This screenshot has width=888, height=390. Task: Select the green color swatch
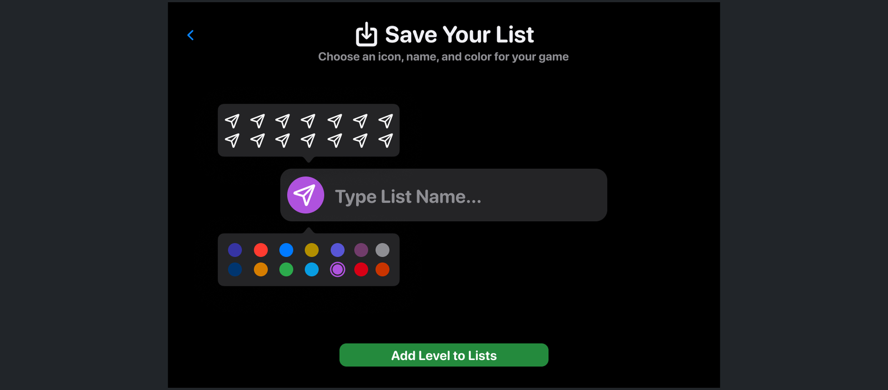click(x=286, y=270)
